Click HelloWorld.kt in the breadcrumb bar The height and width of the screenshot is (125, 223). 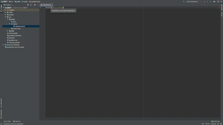pos(35,2)
